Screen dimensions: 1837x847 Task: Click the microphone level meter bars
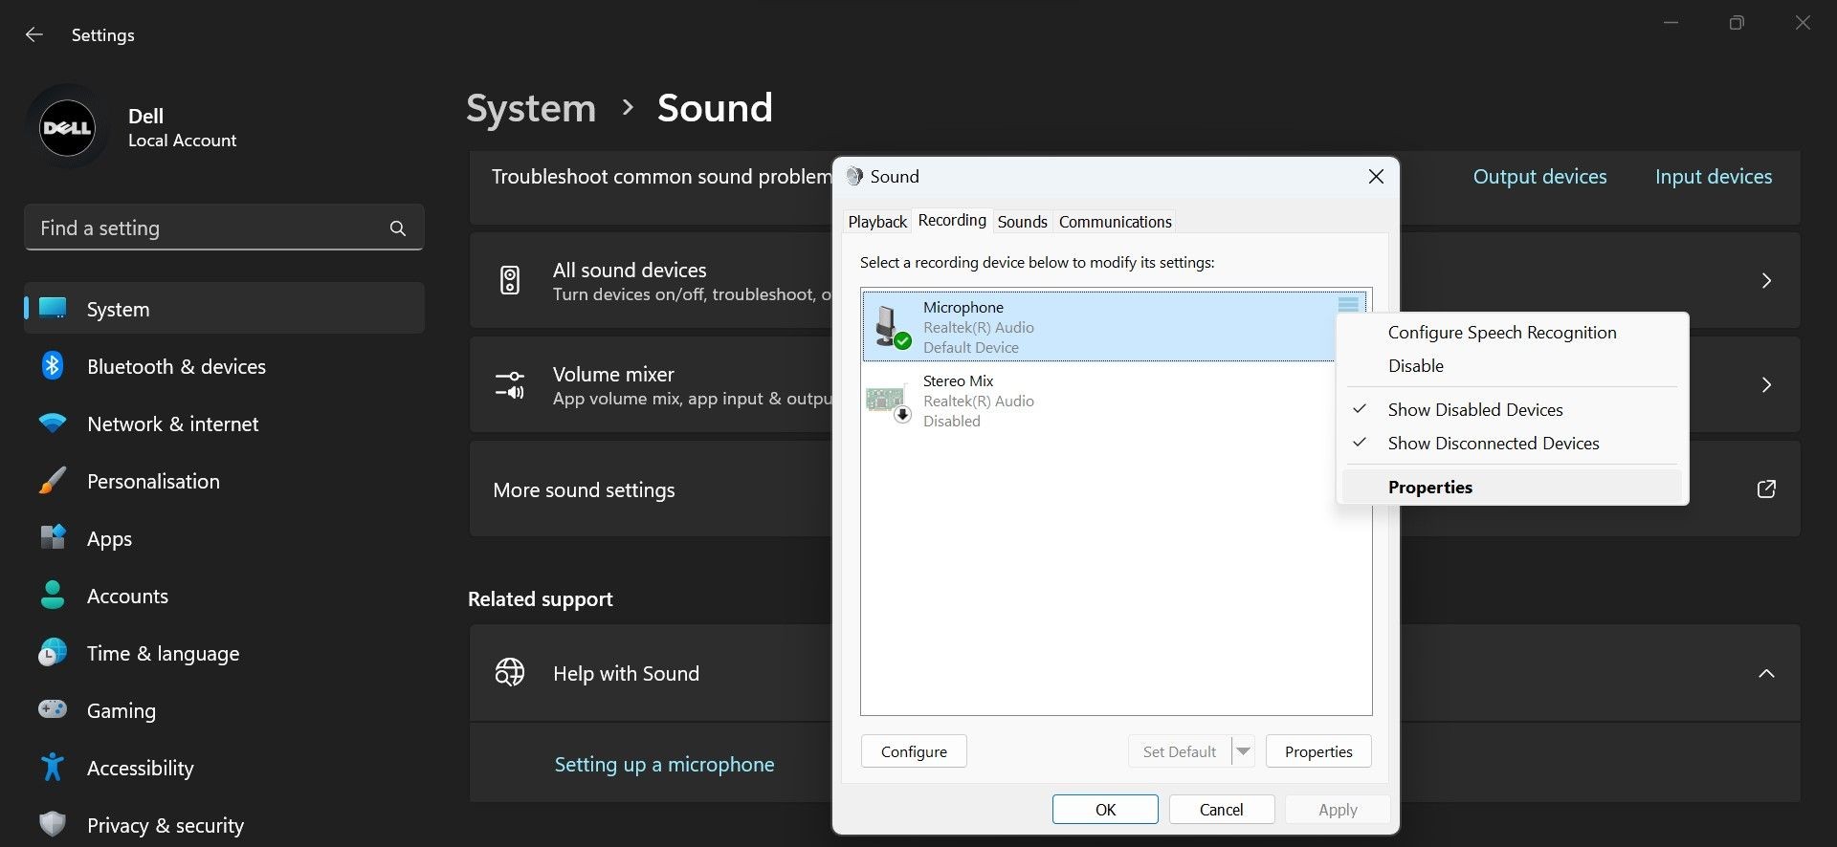(x=1348, y=304)
